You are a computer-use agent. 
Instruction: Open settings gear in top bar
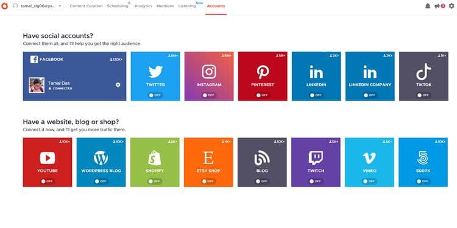click(452, 6)
